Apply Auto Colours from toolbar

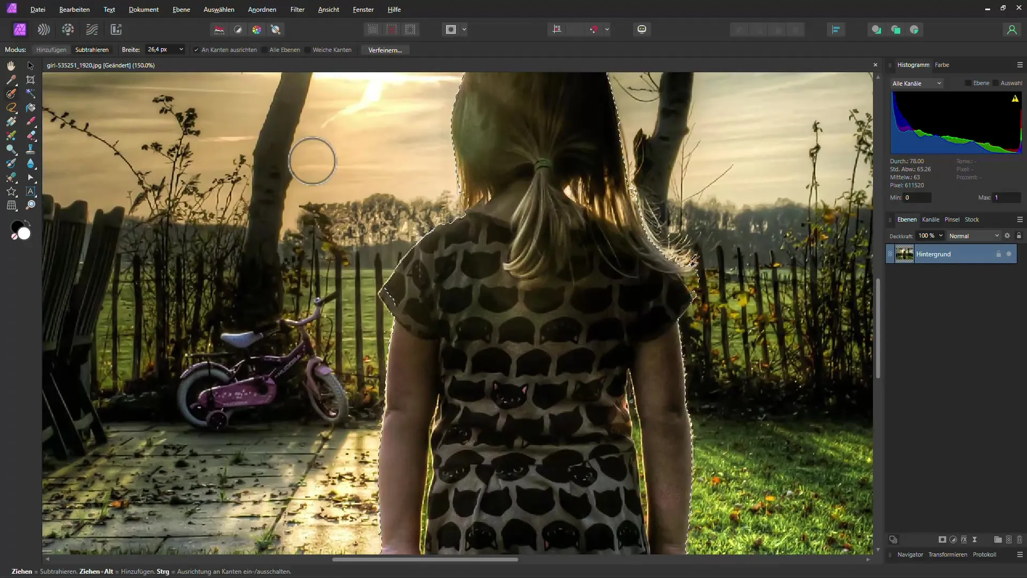(x=257, y=29)
